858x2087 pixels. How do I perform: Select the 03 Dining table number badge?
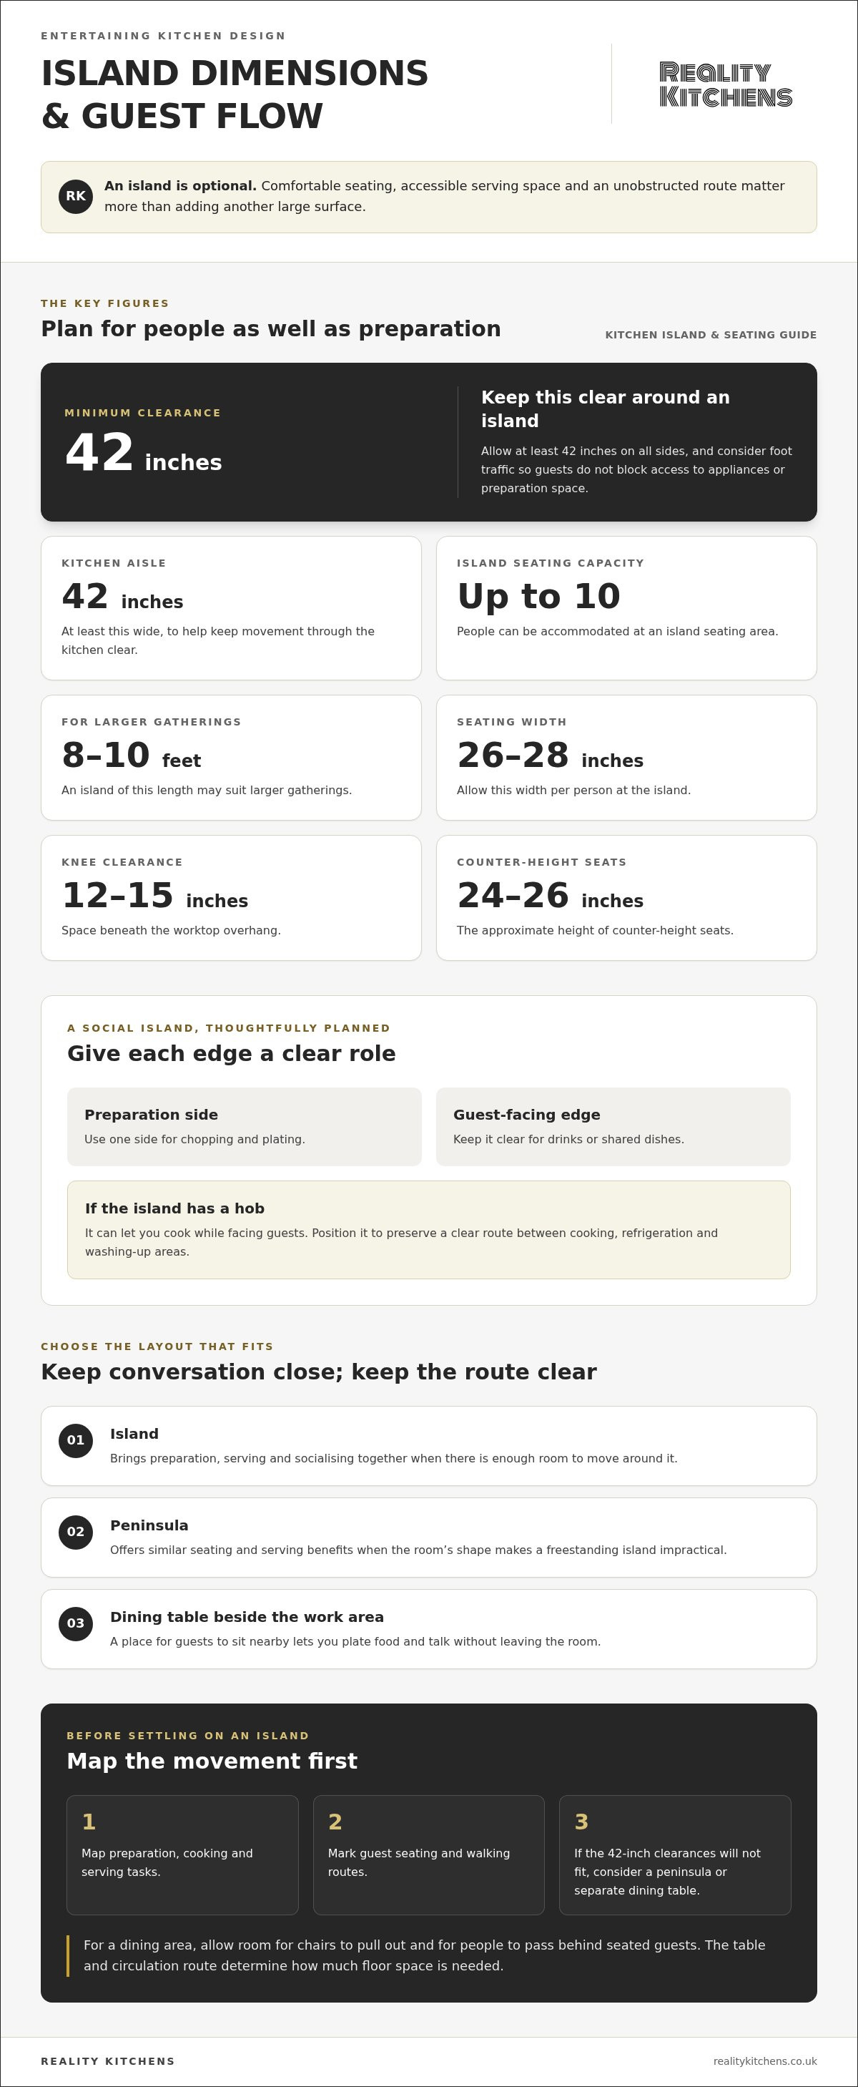tap(75, 1623)
